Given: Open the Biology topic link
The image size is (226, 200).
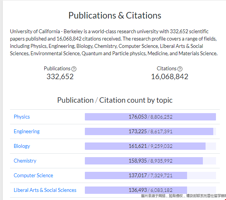Looking at the screenshot, I should [22, 146].
